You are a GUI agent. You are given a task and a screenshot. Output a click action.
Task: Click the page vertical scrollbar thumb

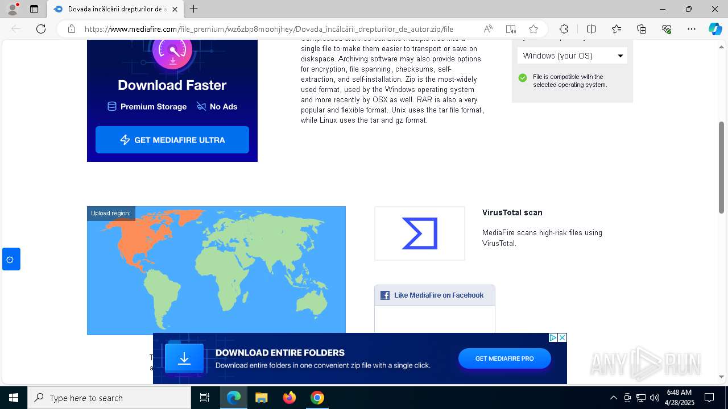[x=722, y=167]
